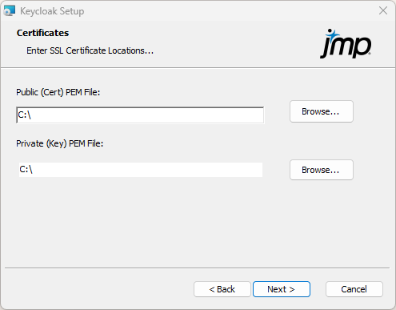Select the 'Certificates' heading text

[42, 33]
